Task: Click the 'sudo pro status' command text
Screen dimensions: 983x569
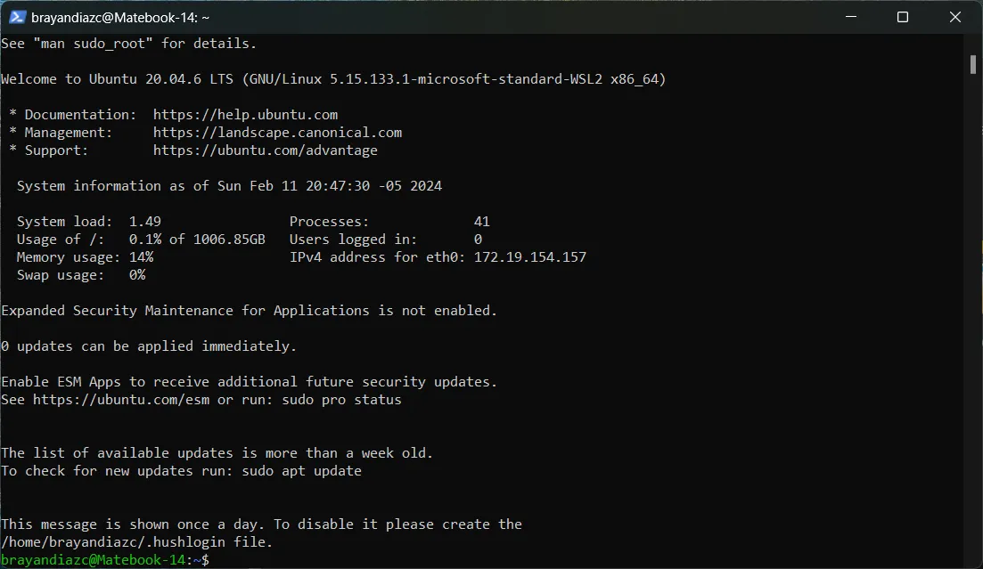Action: [x=341, y=400]
